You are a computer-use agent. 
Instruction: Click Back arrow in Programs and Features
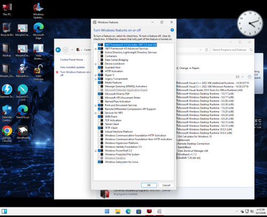pyautogui.click(x=58, y=50)
